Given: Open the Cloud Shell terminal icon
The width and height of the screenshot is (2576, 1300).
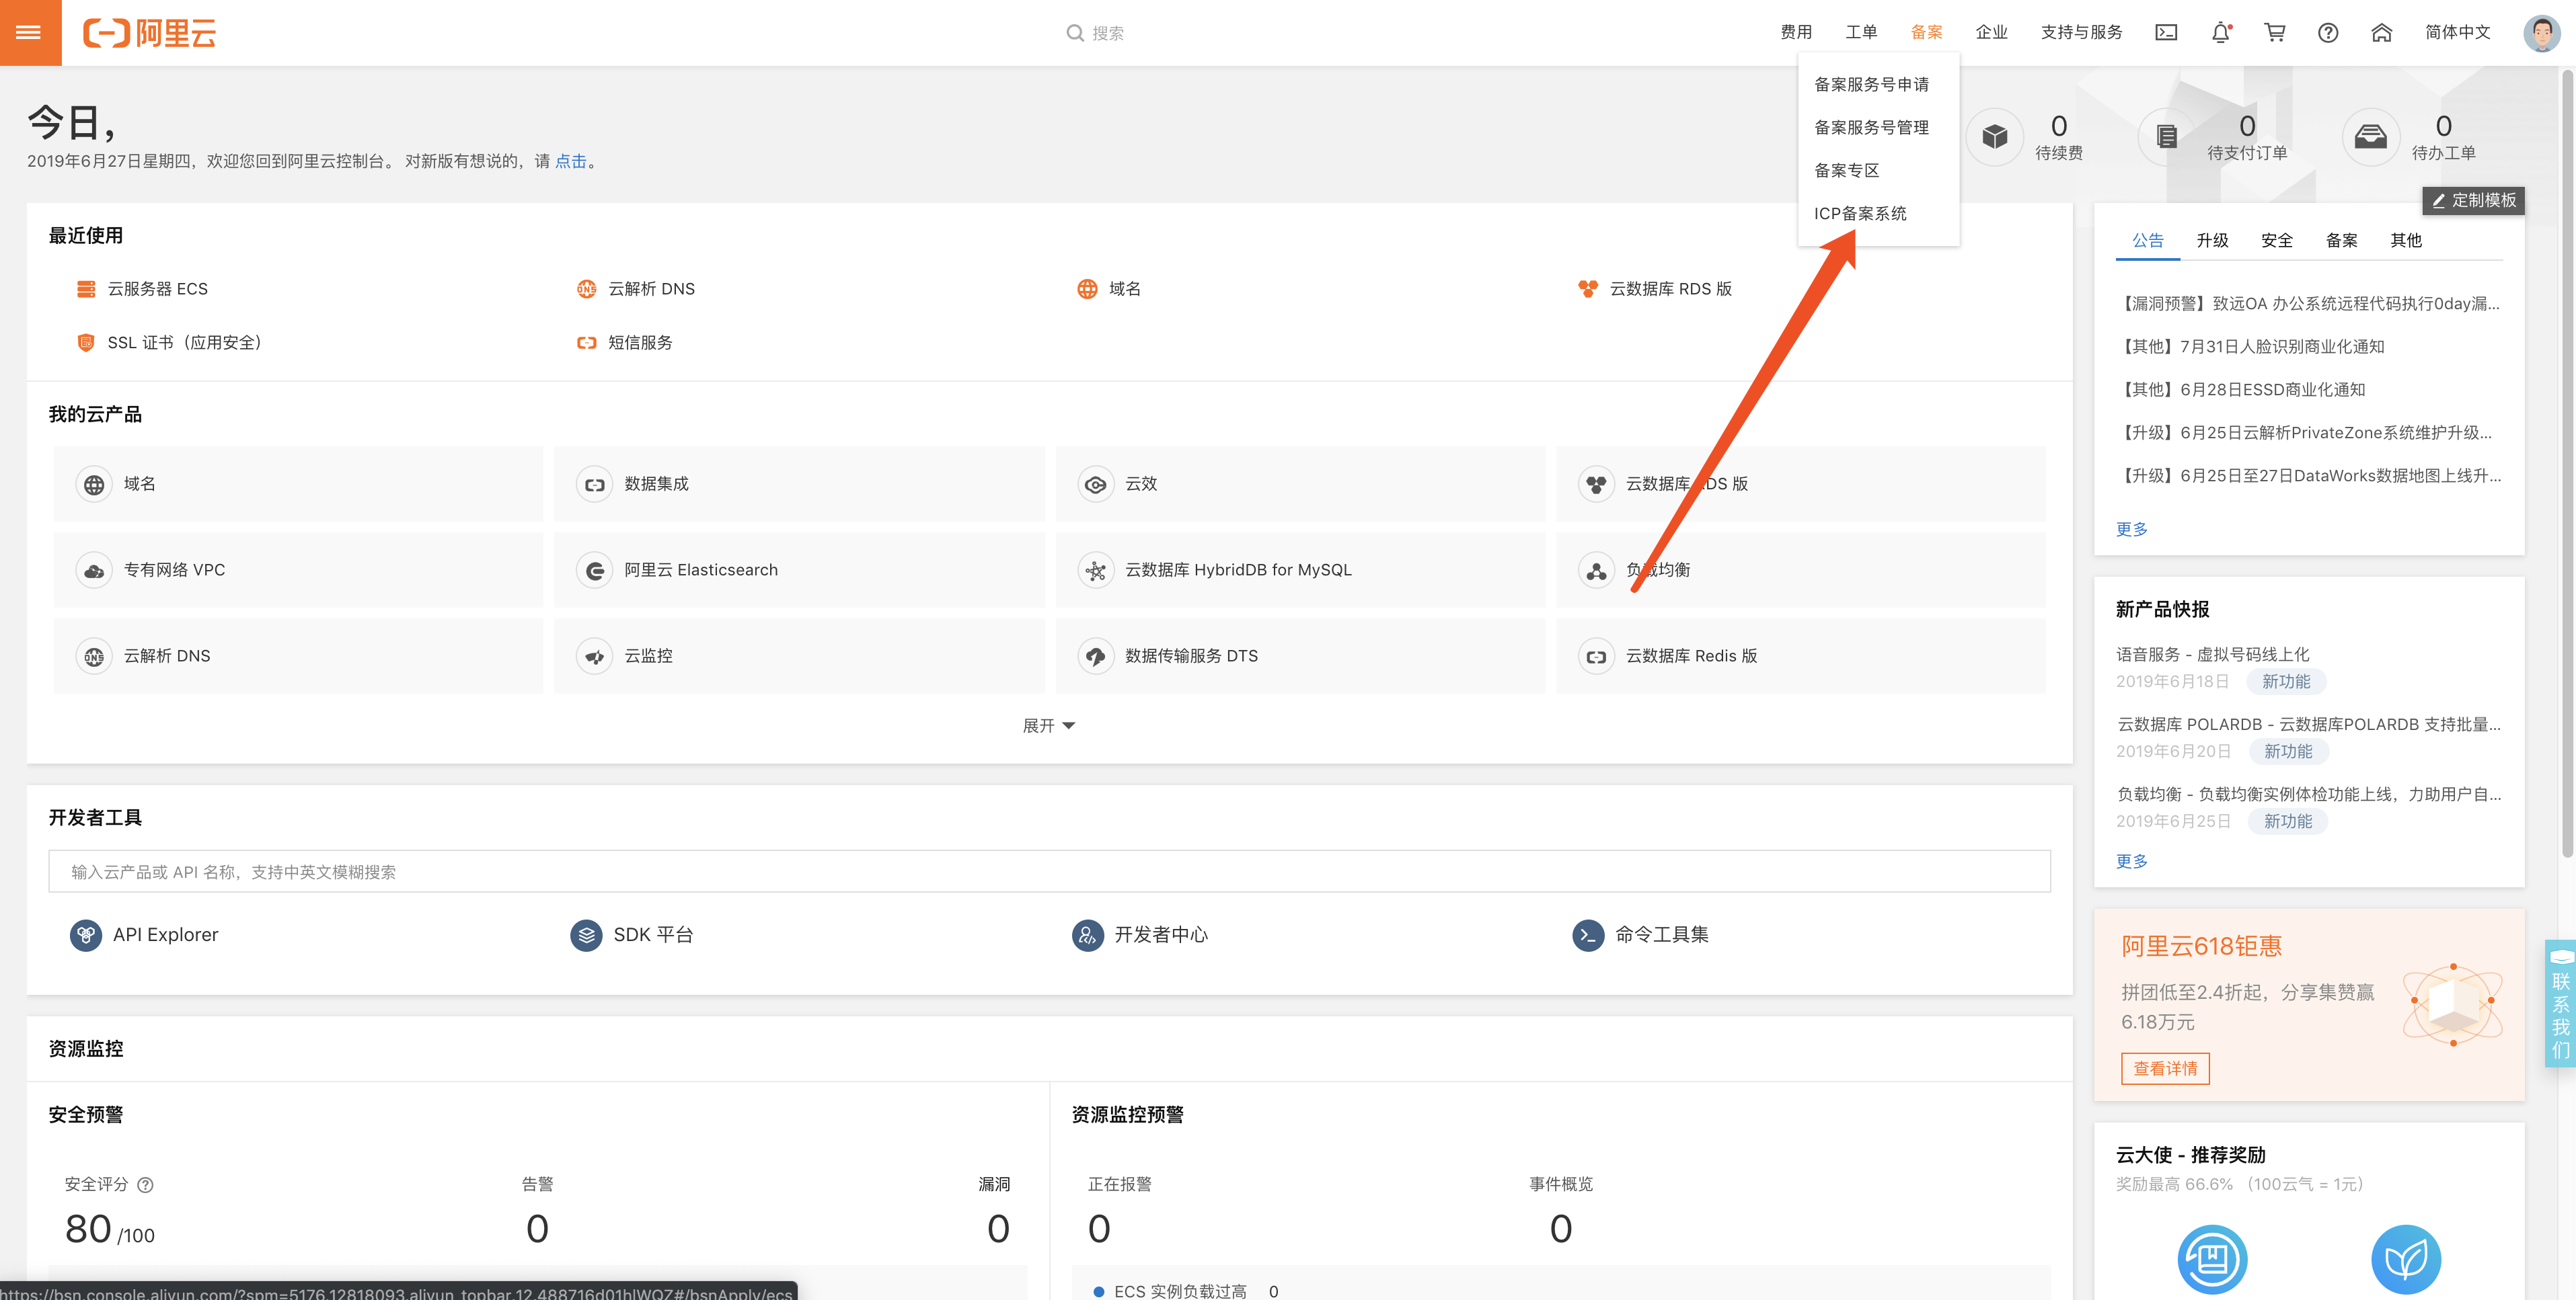Looking at the screenshot, I should pyautogui.click(x=2166, y=33).
